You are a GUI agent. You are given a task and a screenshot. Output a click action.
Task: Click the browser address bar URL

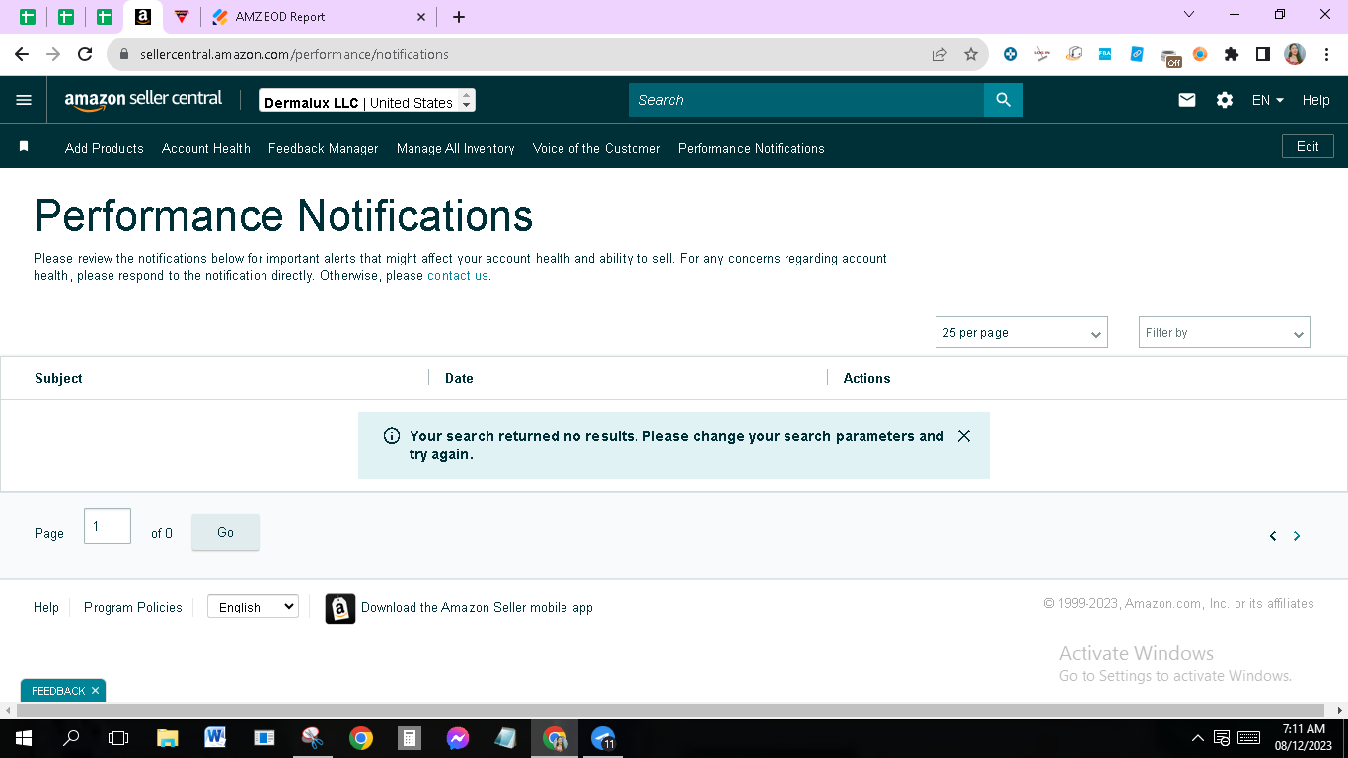click(x=294, y=55)
